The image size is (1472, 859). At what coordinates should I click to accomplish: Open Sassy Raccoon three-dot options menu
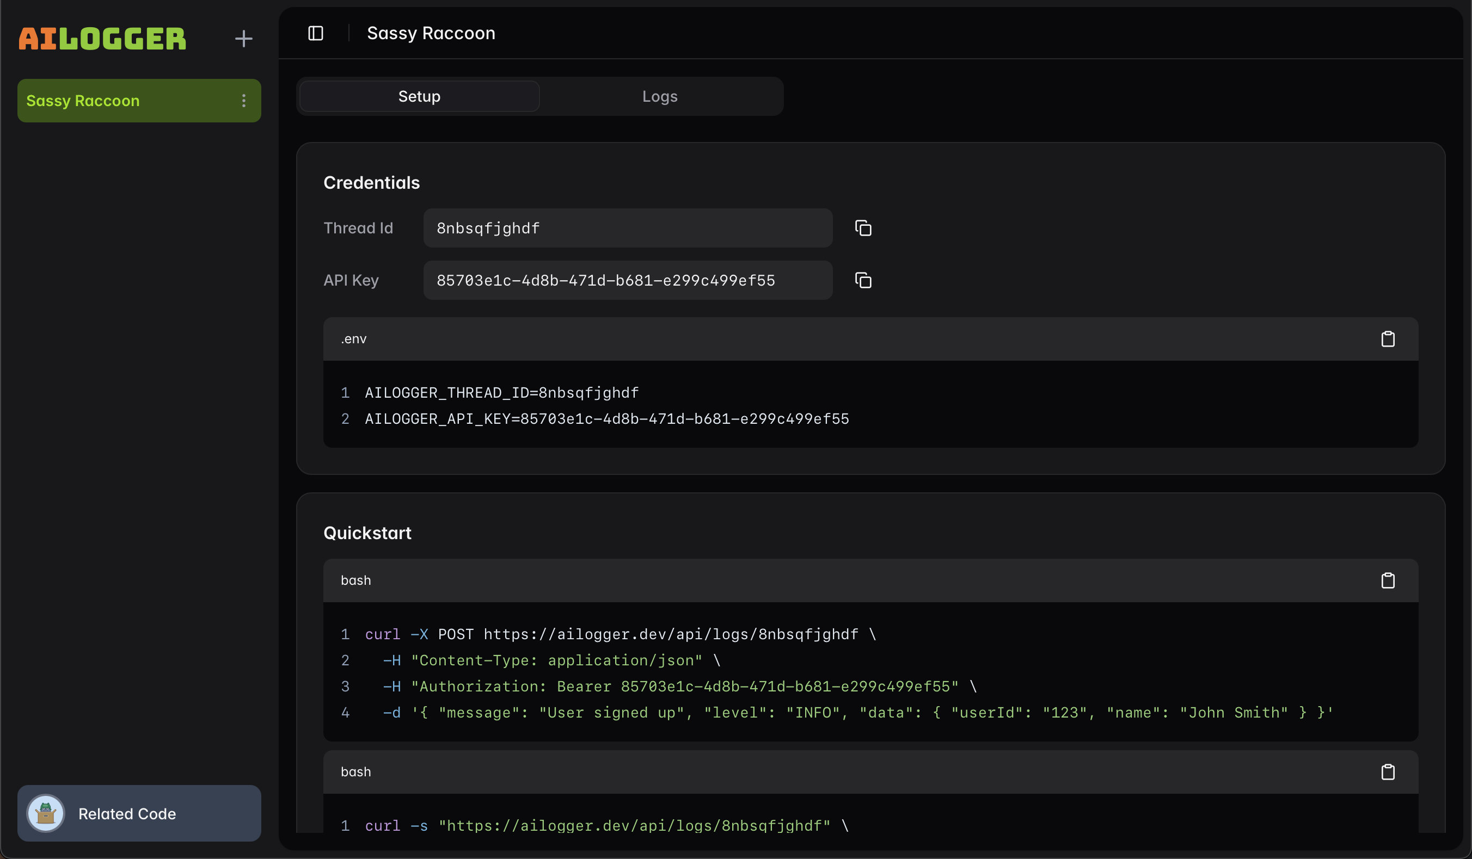point(243,101)
